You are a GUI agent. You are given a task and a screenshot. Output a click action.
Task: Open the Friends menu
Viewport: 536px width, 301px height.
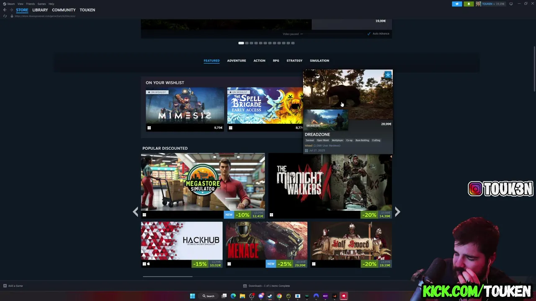[30, 4]
